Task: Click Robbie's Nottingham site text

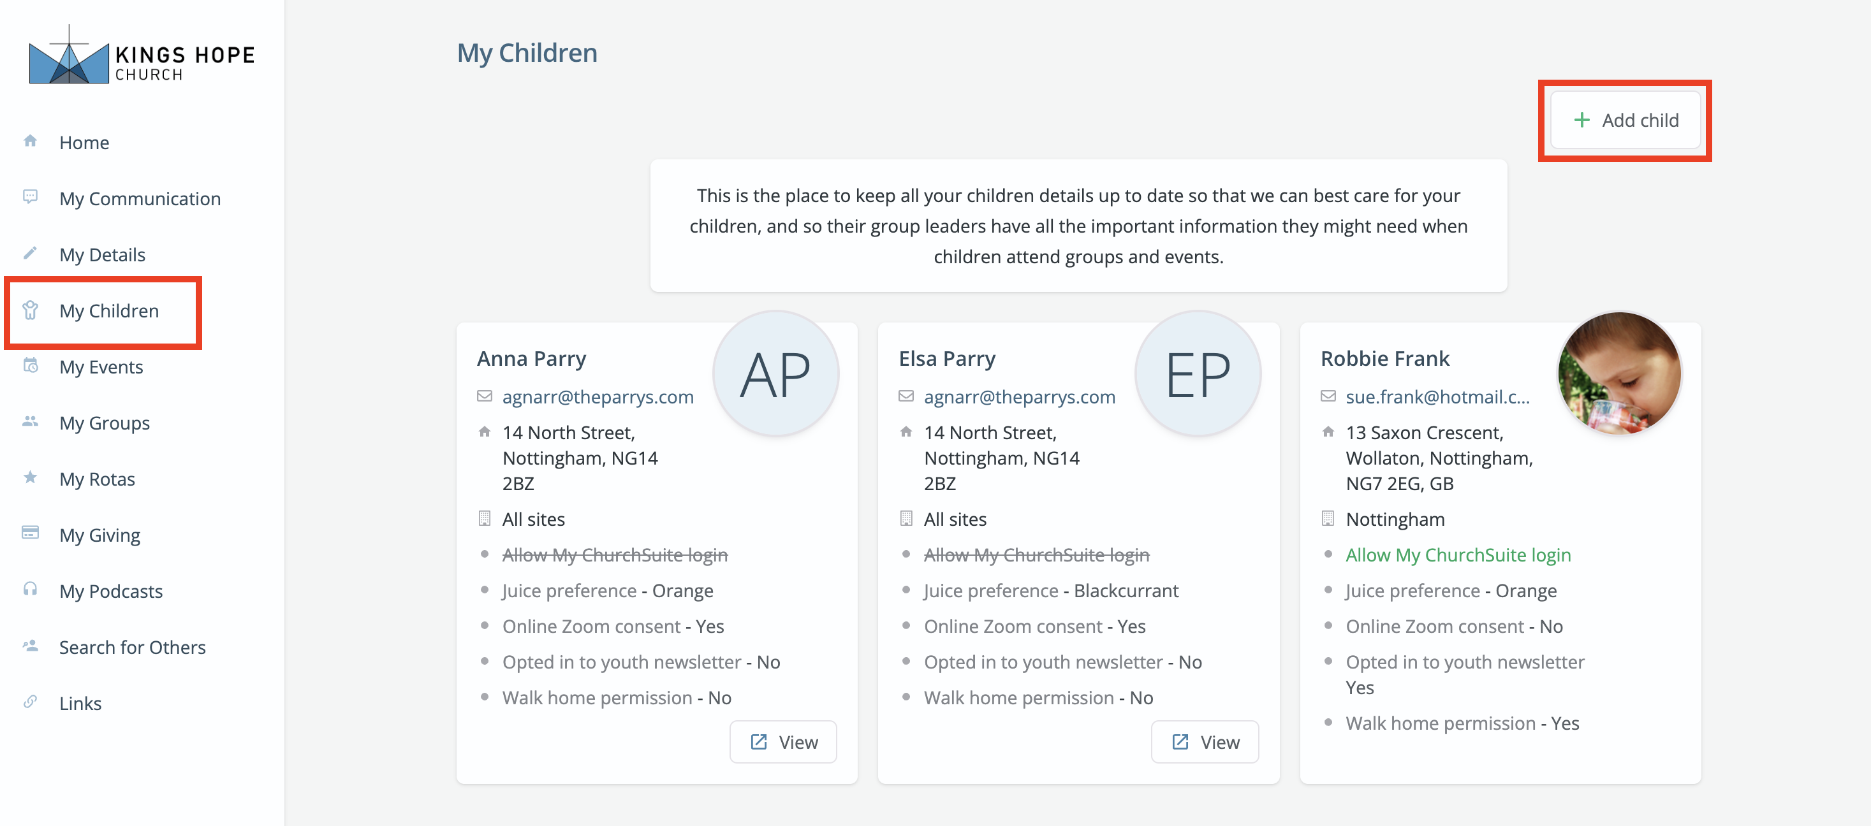Action: pyautogui.click(x=1395, y=518)
